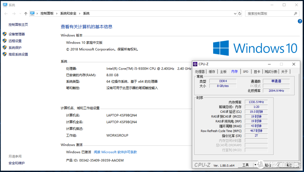Viewport: 304px width, 172px height.
Task: Click the search magnifier icon
Action: click(x=296, y=13)
